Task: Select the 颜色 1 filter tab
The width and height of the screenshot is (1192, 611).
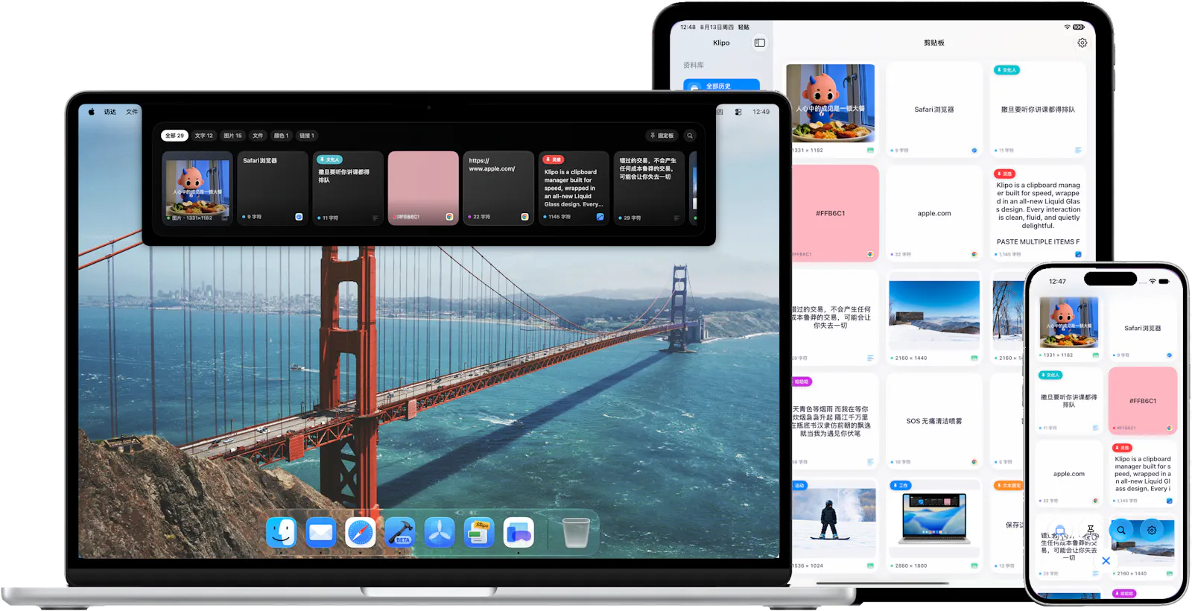Action: tap(282, 136)
